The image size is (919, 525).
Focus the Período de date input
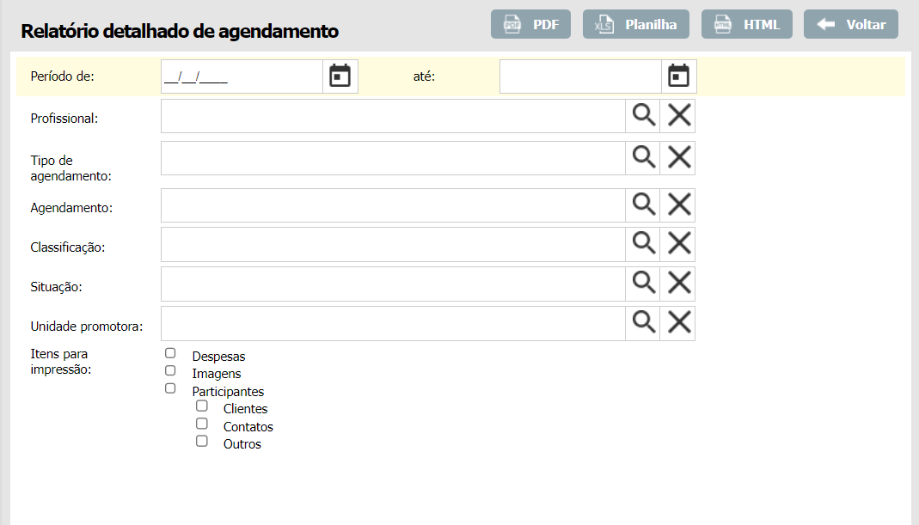(242, 76)
